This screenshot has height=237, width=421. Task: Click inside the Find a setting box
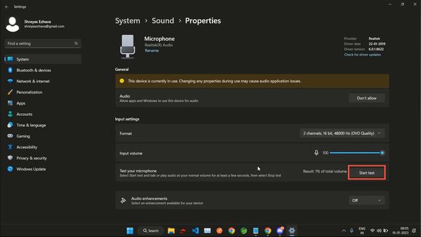(43, 43)
